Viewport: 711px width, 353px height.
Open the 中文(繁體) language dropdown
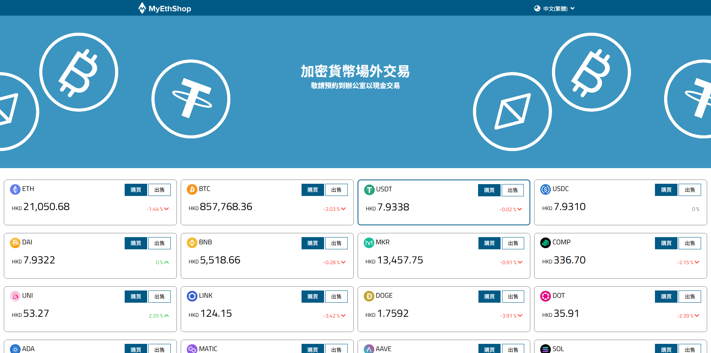pyautogui.click(x=559, y=9)
